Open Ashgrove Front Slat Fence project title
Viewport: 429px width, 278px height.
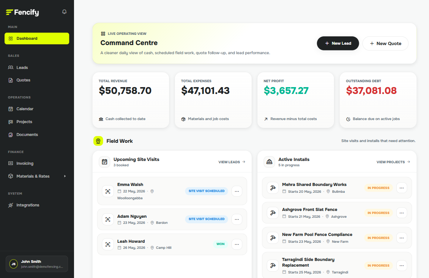click(310, 209)
